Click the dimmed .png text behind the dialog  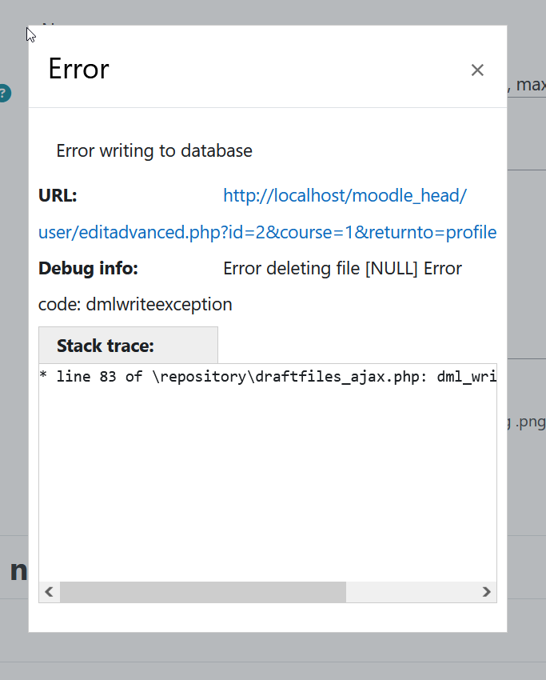click(x=530, y=422)
